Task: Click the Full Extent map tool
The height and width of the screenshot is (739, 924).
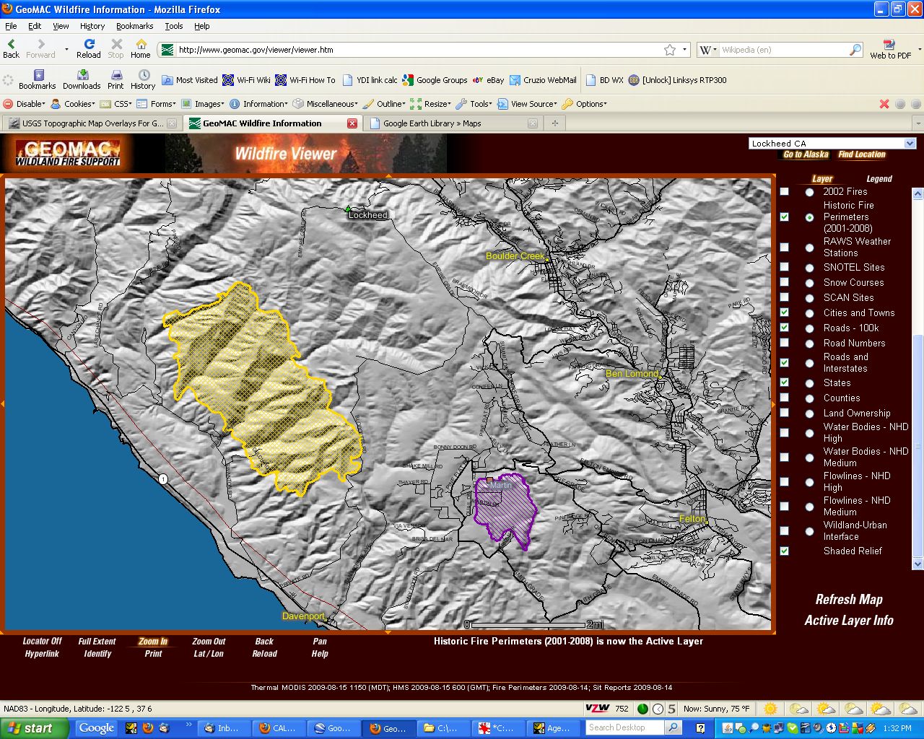Action: tap(97, 642)
